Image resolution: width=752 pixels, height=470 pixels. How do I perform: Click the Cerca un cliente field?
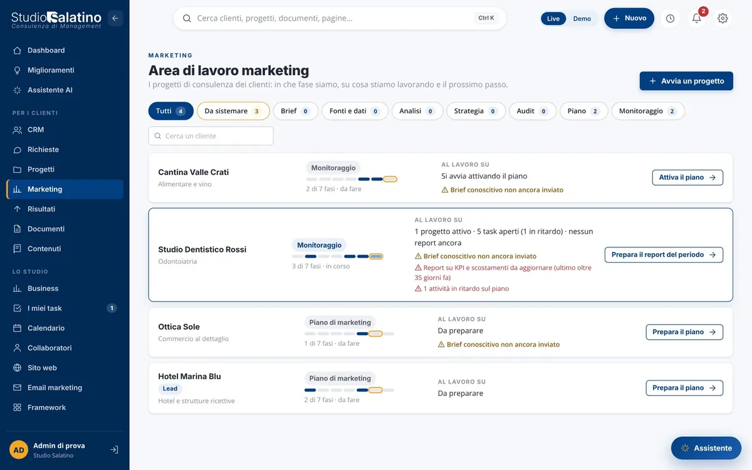pos(211,136)
